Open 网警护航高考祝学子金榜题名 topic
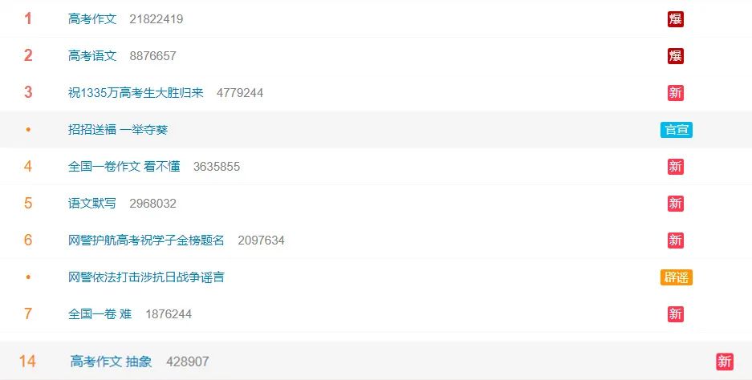This screenshot has width=752, height=380. coord(146,241)
